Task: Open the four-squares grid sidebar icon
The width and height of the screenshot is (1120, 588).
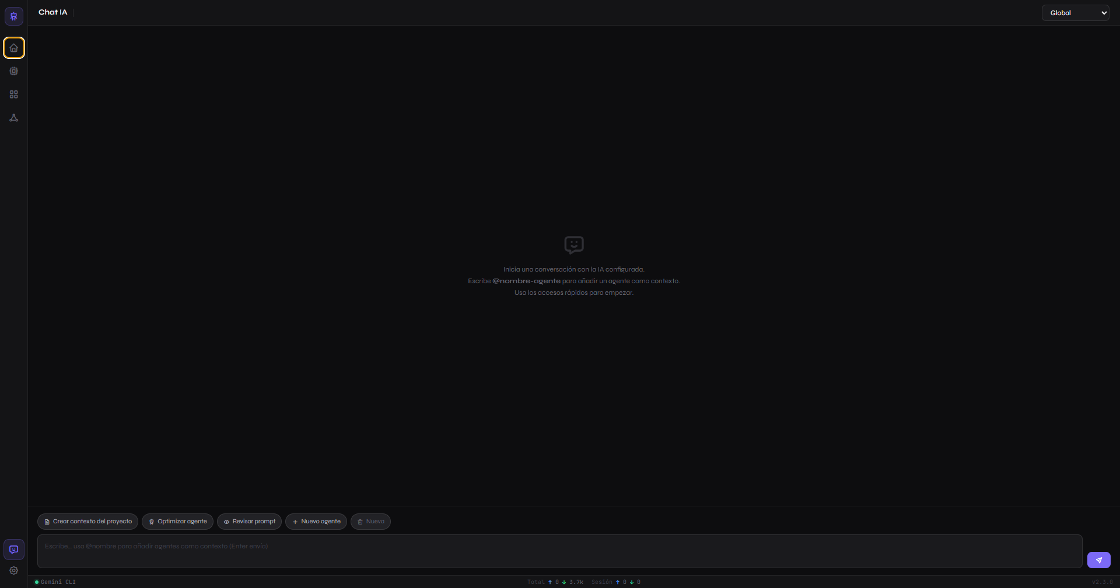Action: pyautogui.click(x=14, y=94)
